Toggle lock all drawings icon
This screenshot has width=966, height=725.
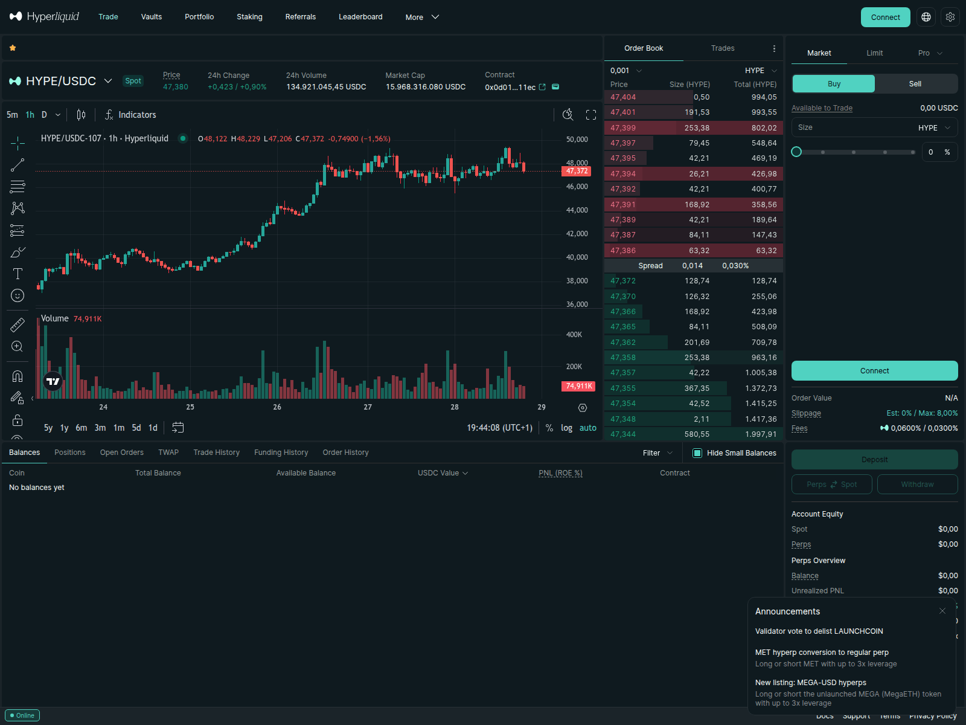point(18,420)
